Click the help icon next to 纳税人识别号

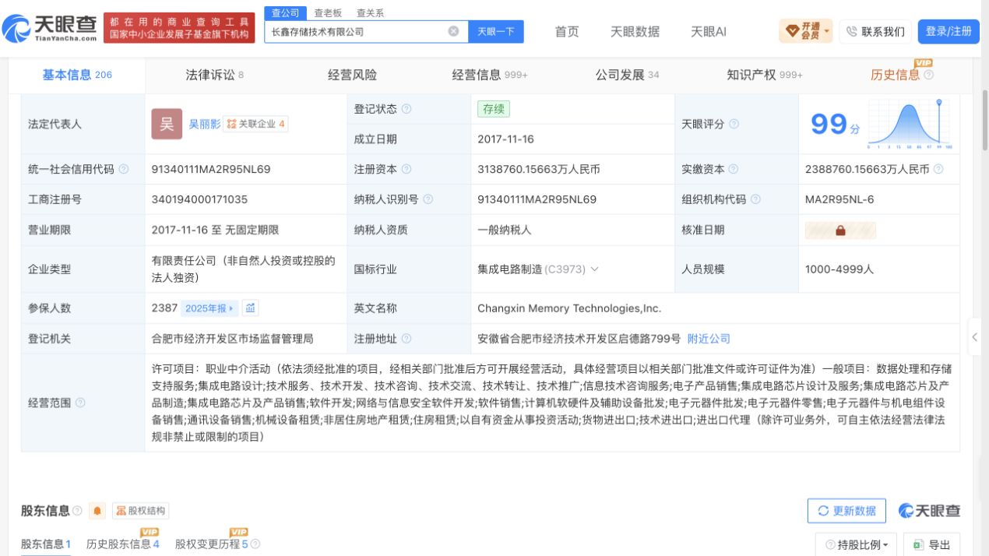coord(428,199)
